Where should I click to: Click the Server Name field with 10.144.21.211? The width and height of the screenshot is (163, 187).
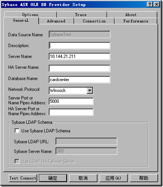[79, 56]
